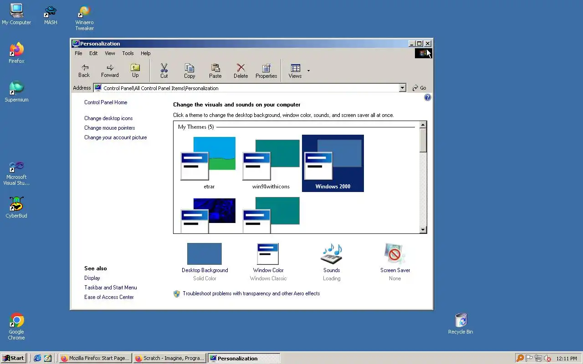Select the win98withicons theme
This screenshot has height=364, width=583.
[271, 163]
